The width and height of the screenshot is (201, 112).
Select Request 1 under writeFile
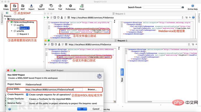[24, 34]
